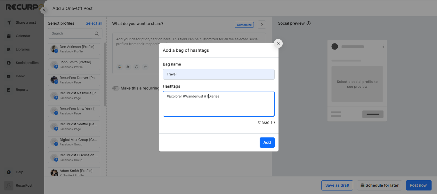Click the Bag name field containing Travel
Screen dimensions: 437x194
pos(219,74)
